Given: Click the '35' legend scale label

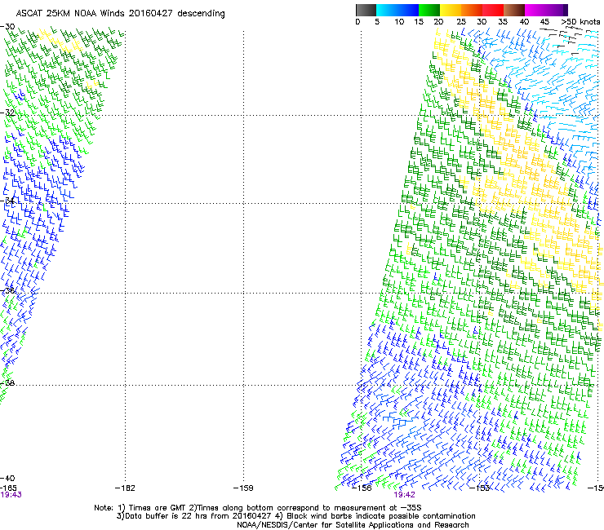Looking at the screenshot, I should (x=503, y=22).
